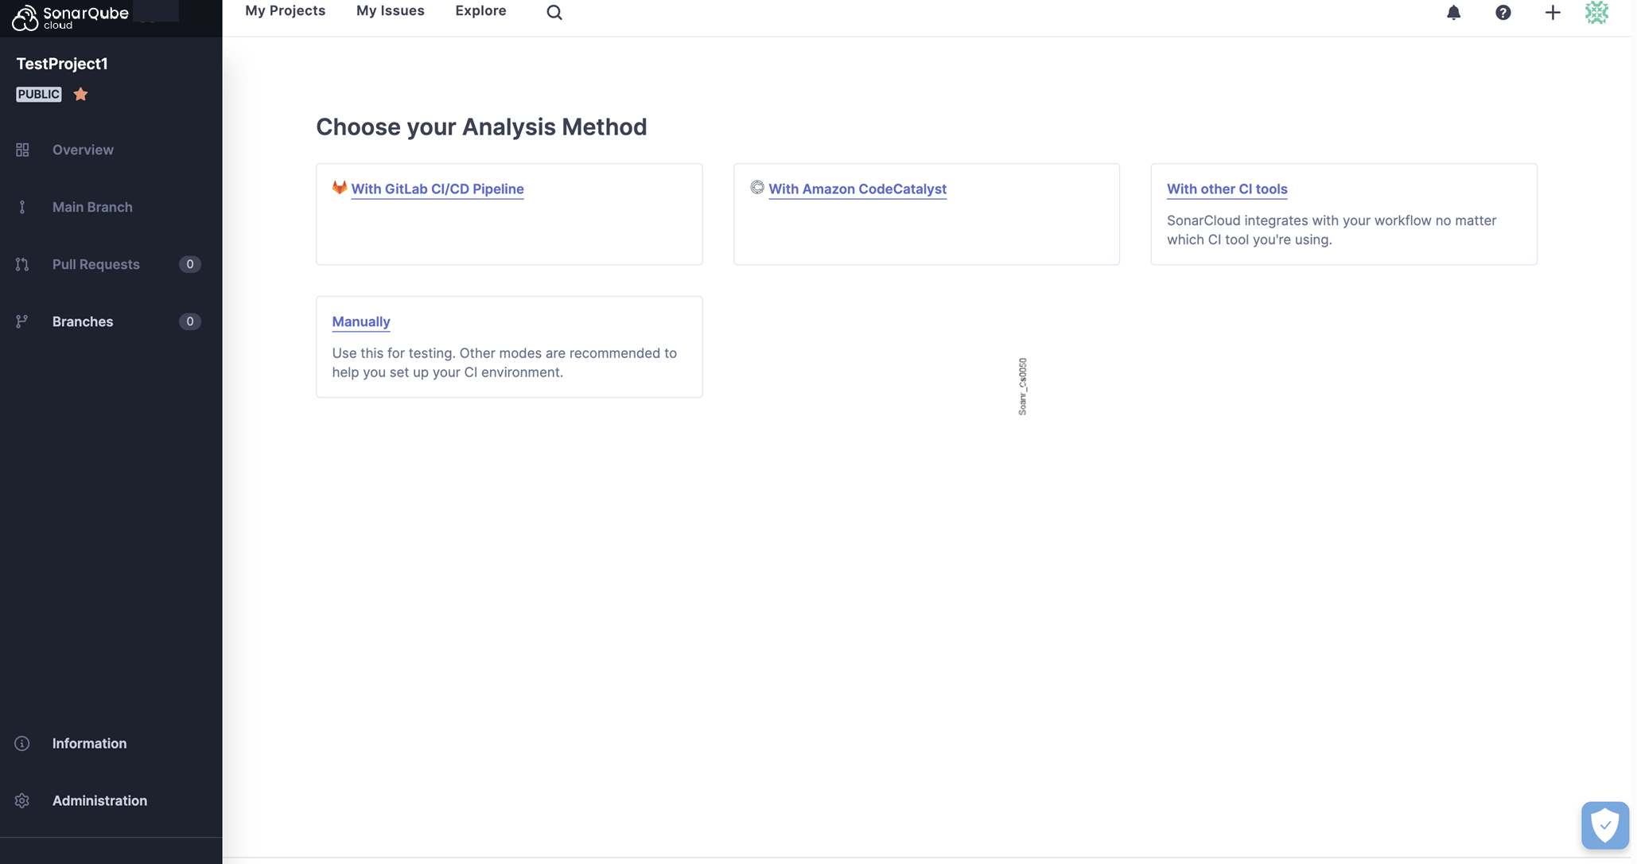Open the user avatar menu

[x=1597, y=13]
